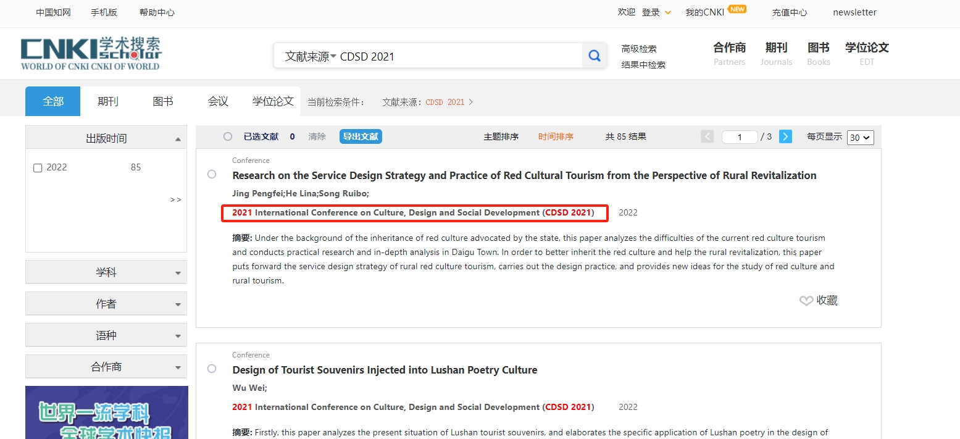Open the 手机版 mobile version link
This screenshot has width=960, height=439.
point(104,12)
